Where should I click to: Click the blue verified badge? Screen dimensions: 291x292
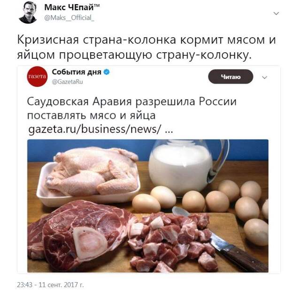107,72
